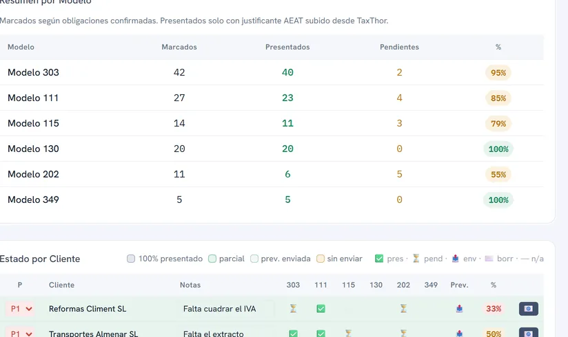Click the 'Notas' column header
The width and height of the screenshot is (568, 337).
click(x=190, y=285)
